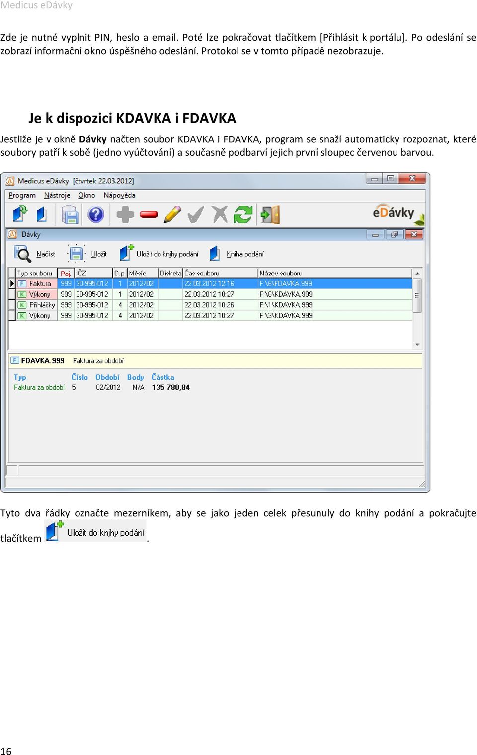Viewport: 477px width, 755px height.
Task: Click the amount 135 780,84
Action: (171, 387)
